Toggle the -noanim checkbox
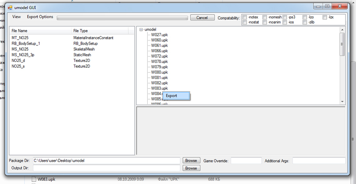Screen dimensions: 356x184 265,22
